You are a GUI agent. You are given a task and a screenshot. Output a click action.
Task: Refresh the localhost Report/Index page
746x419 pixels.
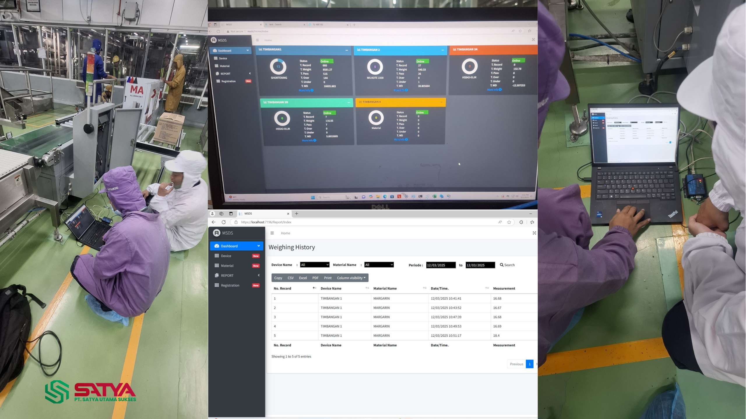tap(224, 222)
